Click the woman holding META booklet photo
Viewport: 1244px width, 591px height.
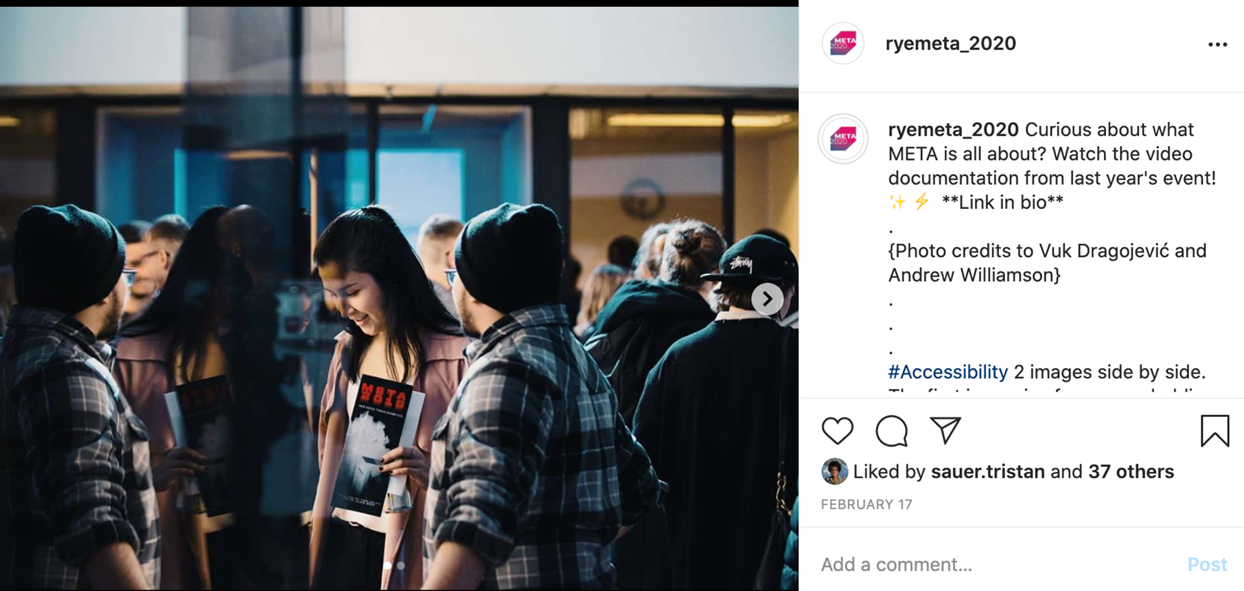pos(399,298)
